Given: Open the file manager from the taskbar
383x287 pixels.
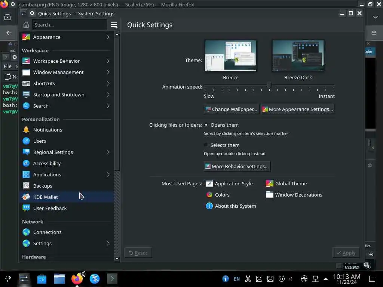Looking at the screenshot, I should click(x=59, y=279).
